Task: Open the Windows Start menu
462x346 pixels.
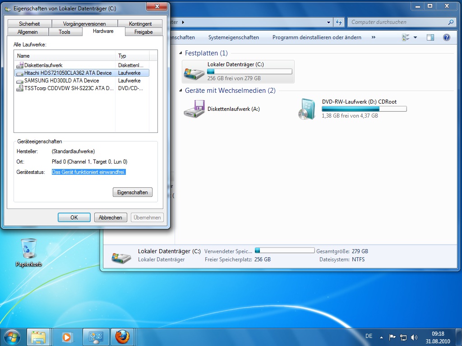Action: (x=12, y=337)
